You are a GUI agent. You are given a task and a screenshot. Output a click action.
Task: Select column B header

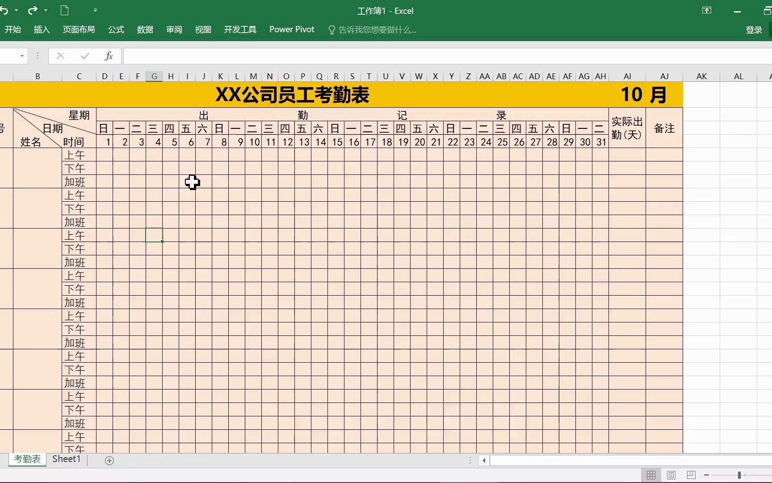tap(38, 76)
